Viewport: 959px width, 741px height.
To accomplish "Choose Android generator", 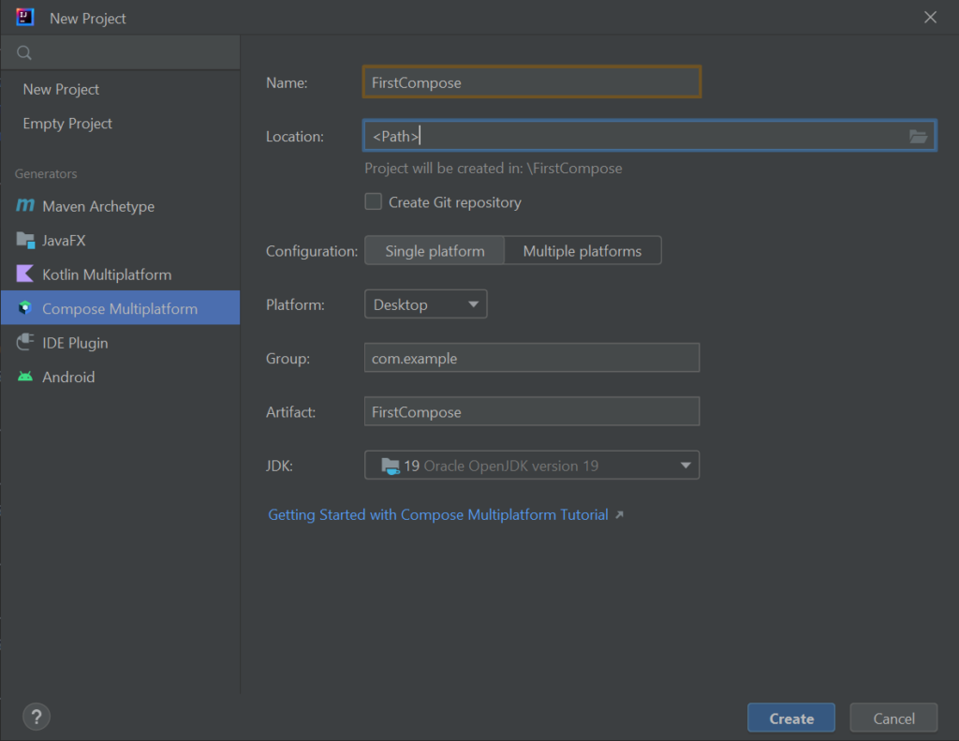I will click(x=121, y=377).
